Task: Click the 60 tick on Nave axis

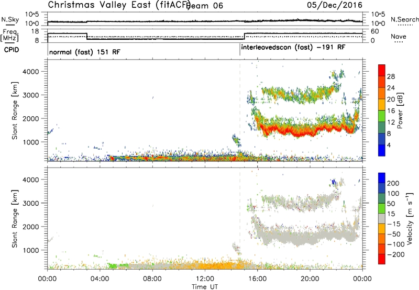Action: (x=375, y=31)
